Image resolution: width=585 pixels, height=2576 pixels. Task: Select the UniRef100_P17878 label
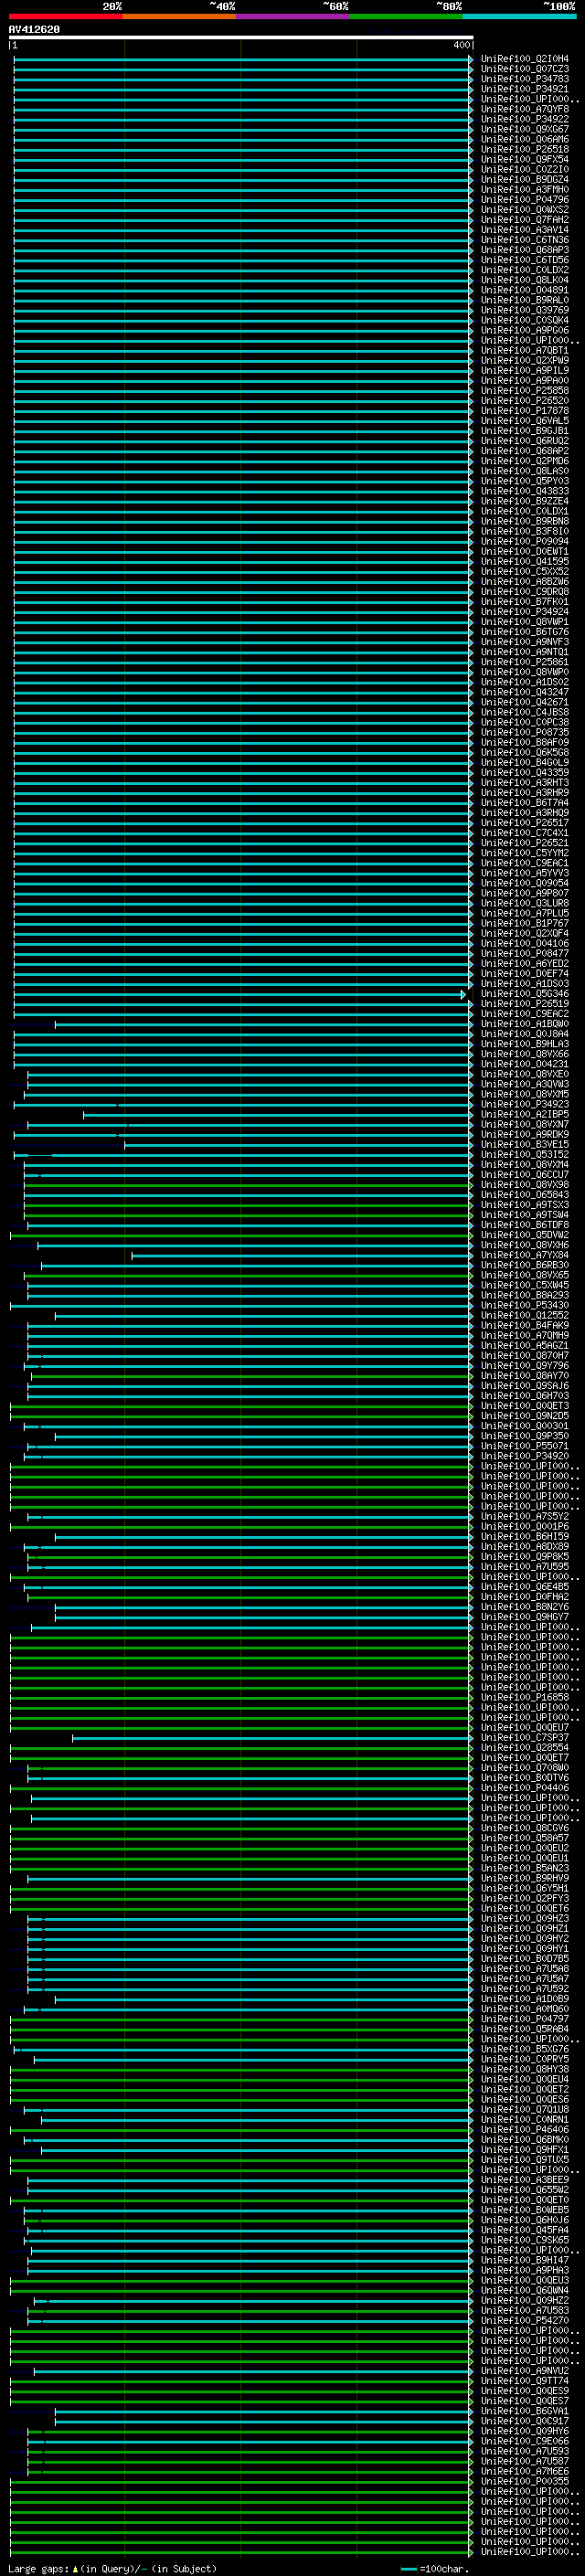click(x=525, y=411)
